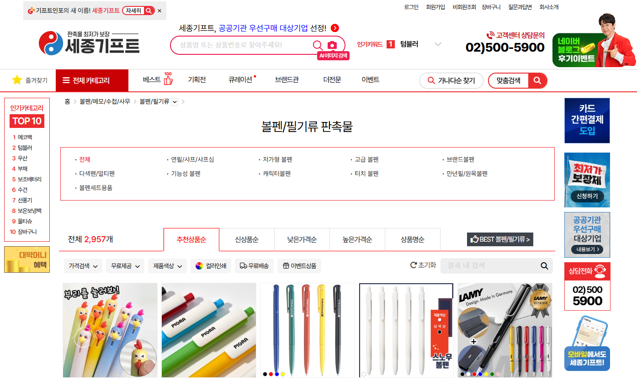This screenshot has height=381, width=637.
Task: Sort by 높은가격순
Action: pos(357,239)
